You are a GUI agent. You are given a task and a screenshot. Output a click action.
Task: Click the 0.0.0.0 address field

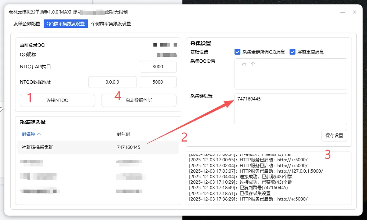[112, 82]
